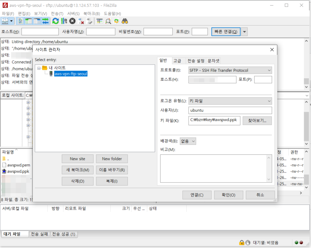Click the New folder button

click(112, 159)
